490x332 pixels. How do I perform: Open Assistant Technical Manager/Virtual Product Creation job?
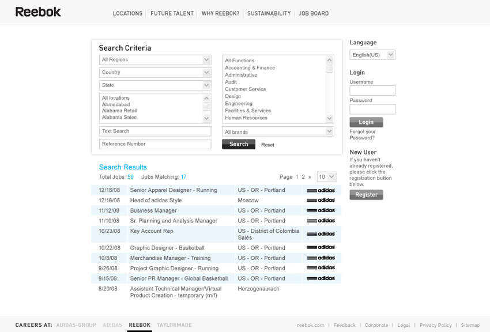coord(176,292)
